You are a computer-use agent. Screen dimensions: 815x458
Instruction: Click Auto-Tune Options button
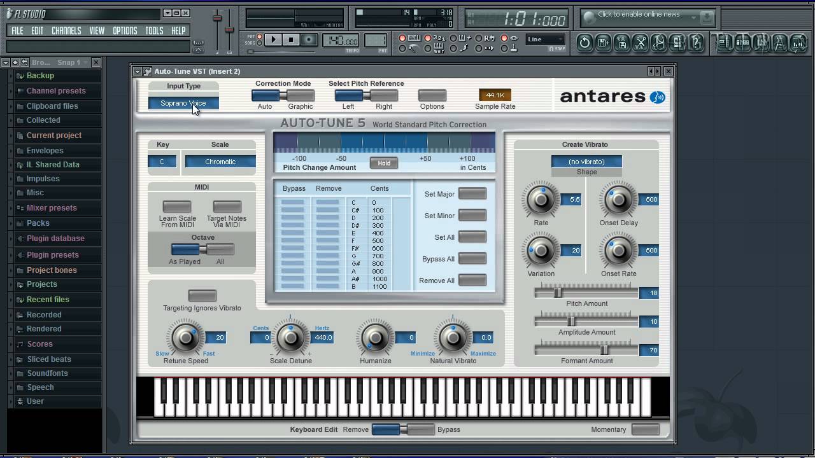pyautogui.click(x=432, y=95)
